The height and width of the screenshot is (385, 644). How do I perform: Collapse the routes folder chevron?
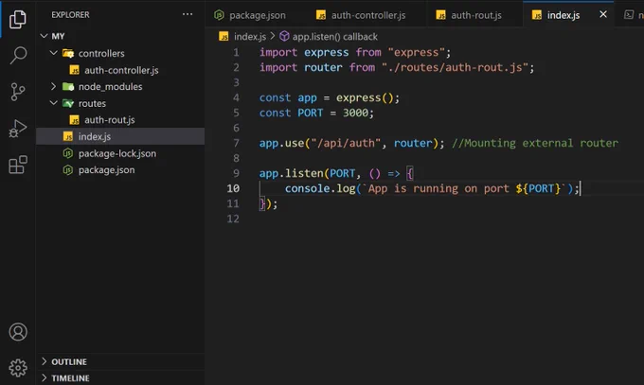pos(53,103)
